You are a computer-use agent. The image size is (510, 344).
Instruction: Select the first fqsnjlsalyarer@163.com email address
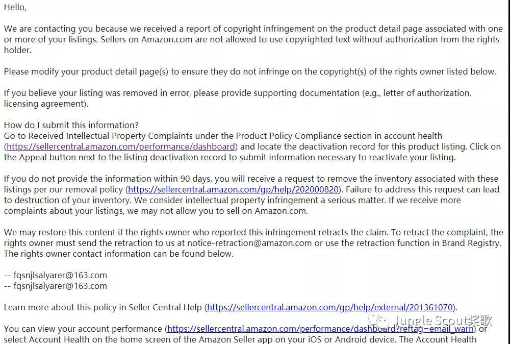coord(60,275)
